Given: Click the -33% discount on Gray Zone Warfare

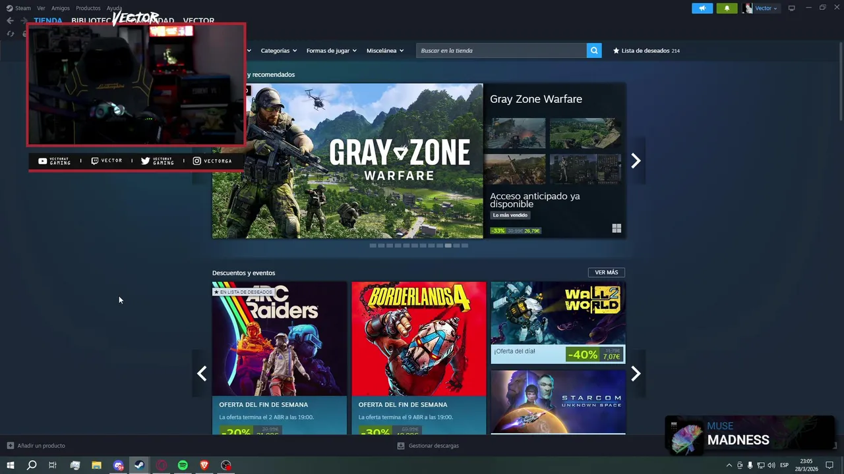Looking at the screenshot, I should pos(498,231).
